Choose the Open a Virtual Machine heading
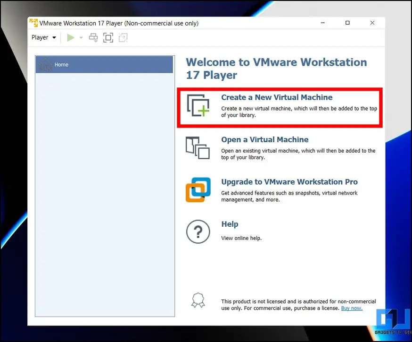The image size is (412, 342). [x=264, y=140]
